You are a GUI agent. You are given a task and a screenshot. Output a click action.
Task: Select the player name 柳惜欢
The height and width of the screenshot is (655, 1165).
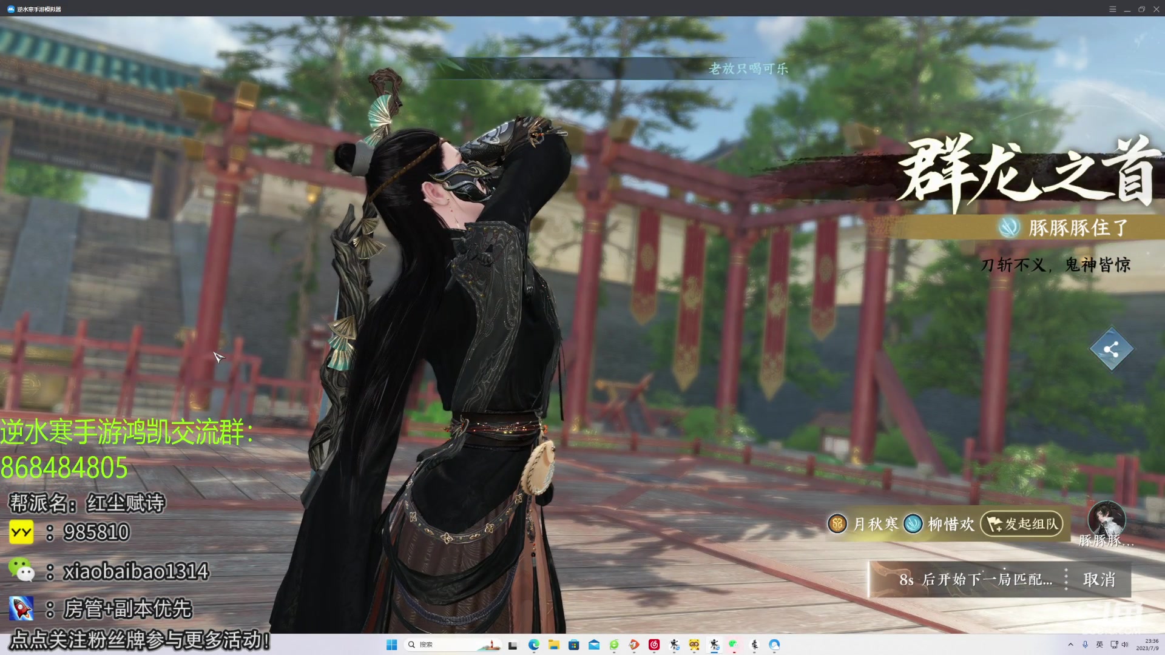(x=951, y=524)
